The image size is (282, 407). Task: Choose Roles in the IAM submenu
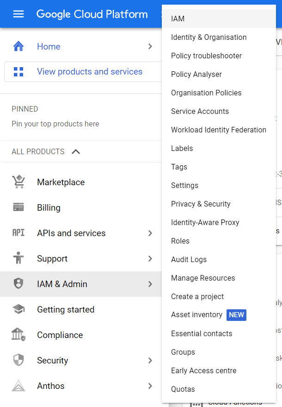180,241
